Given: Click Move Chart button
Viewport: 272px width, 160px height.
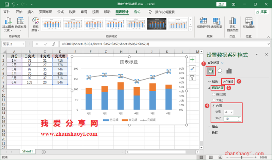Looking at the screenshot, I should tap(249, 23).
